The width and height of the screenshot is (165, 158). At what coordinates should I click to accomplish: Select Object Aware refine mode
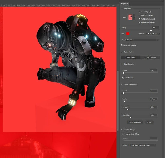point(150,57)
